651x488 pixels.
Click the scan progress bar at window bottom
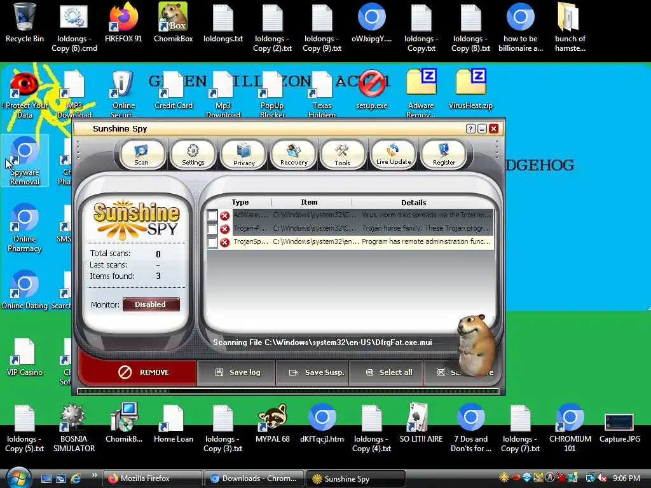point(288,391)
